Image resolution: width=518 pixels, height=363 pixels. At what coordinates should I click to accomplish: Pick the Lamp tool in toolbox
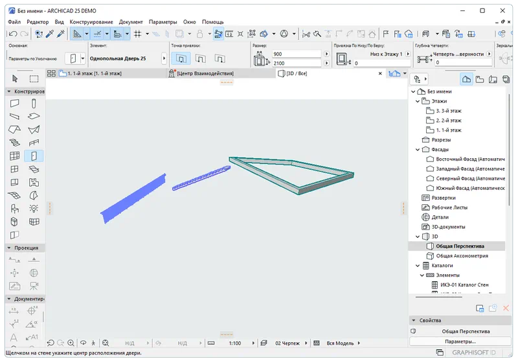(34, 209)
